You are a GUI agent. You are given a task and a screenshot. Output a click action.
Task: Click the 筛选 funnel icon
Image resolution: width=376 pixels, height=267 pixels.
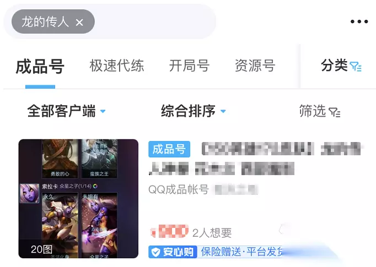click(x=334, y=112)
